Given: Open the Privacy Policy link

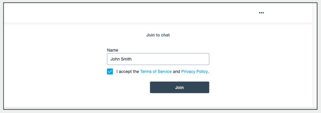Looking at the screenshot, I should [x=194, y=72].
